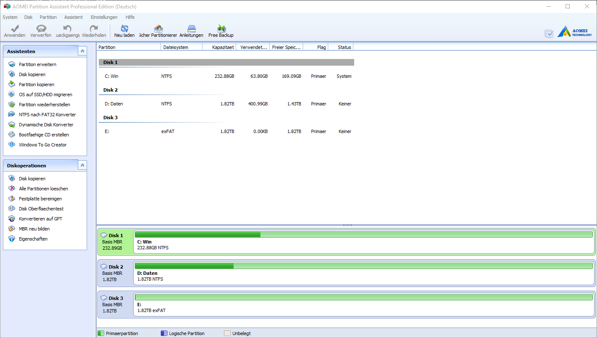The image size is (597, 338).
Task: Select the E: exFAT usage bar in Disk 3
Action: [364, 297]
